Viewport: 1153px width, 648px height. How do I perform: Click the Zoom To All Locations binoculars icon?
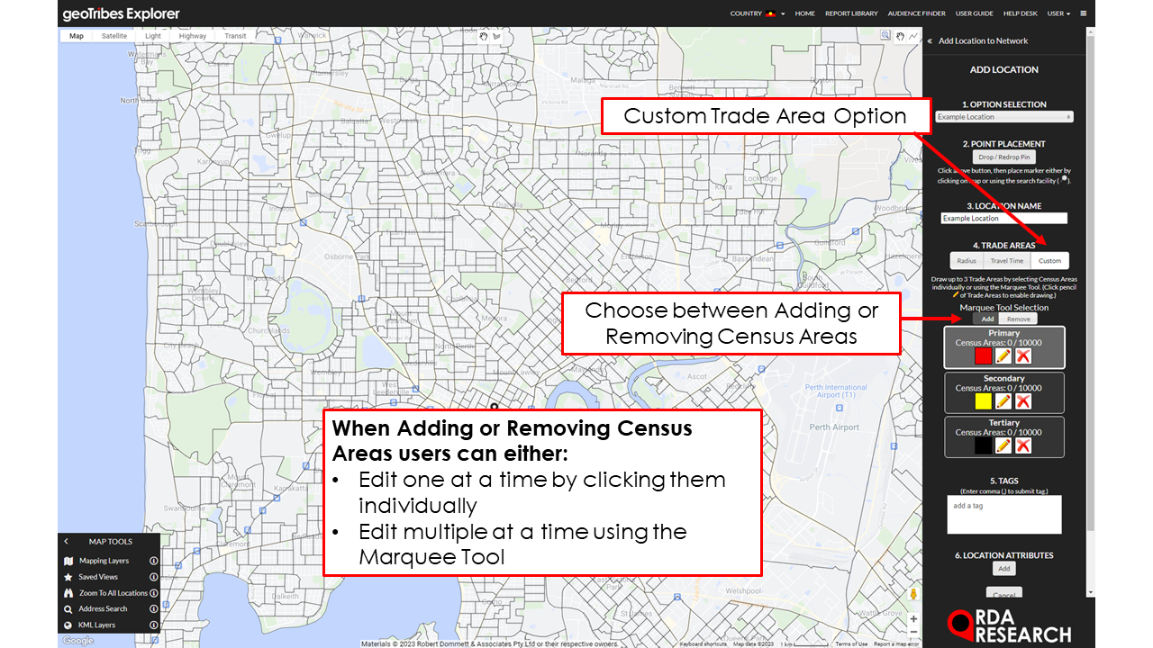pos(68,593)
